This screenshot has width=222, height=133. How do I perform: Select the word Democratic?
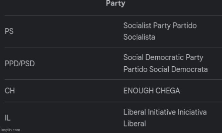point(165,57)
